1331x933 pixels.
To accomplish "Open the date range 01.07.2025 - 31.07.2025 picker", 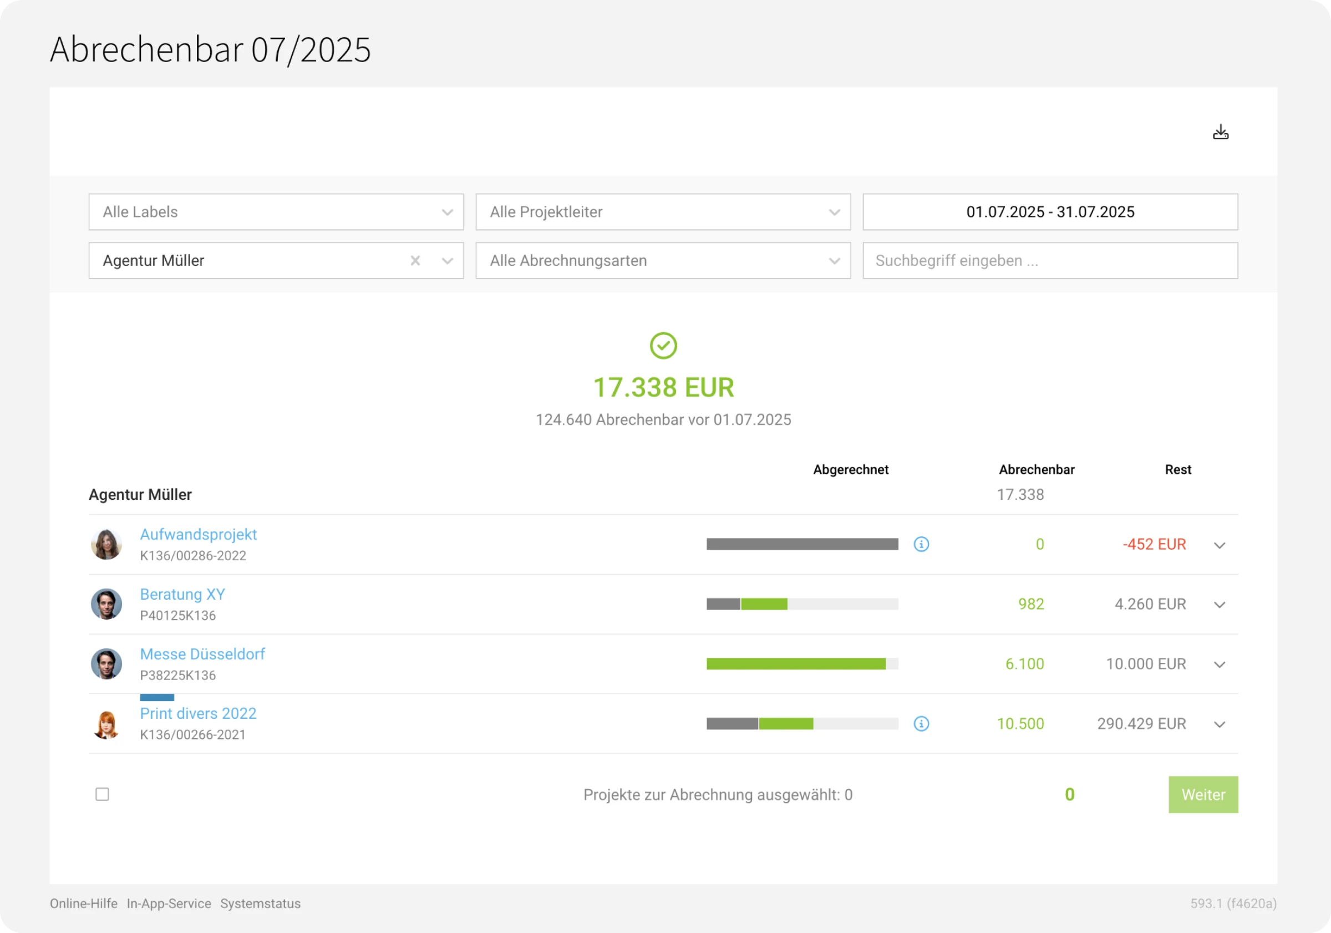I will [x=1050, y=212].
